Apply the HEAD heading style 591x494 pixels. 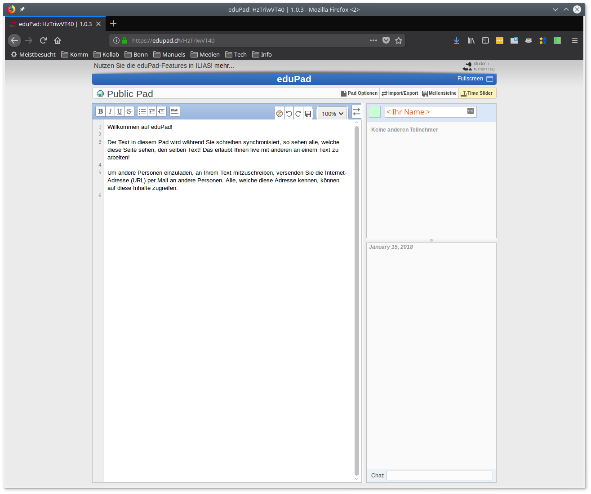tap(175, 111)
